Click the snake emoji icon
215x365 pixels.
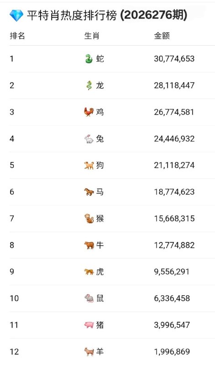click(89, 59)
